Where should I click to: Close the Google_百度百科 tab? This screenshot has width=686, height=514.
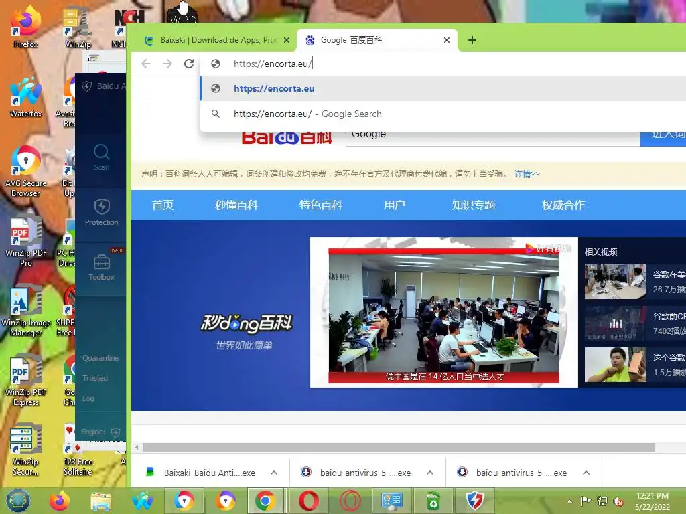(x=447, y=40)
